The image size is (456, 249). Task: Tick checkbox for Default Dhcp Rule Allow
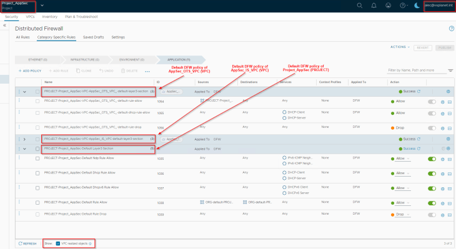click(37, 173)
